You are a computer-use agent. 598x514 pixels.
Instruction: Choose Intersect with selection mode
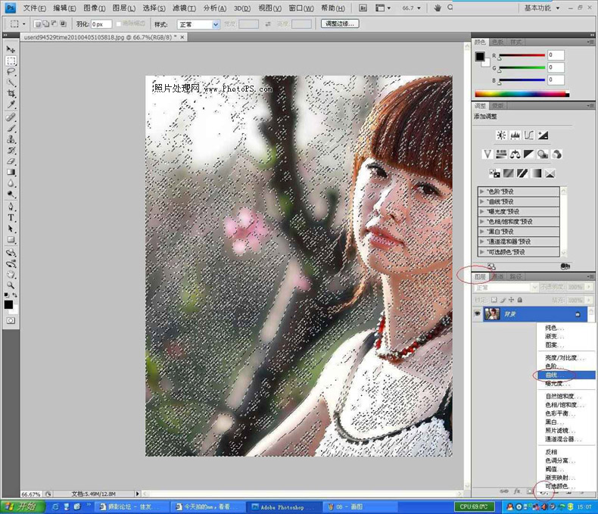(x=63, y=24)
